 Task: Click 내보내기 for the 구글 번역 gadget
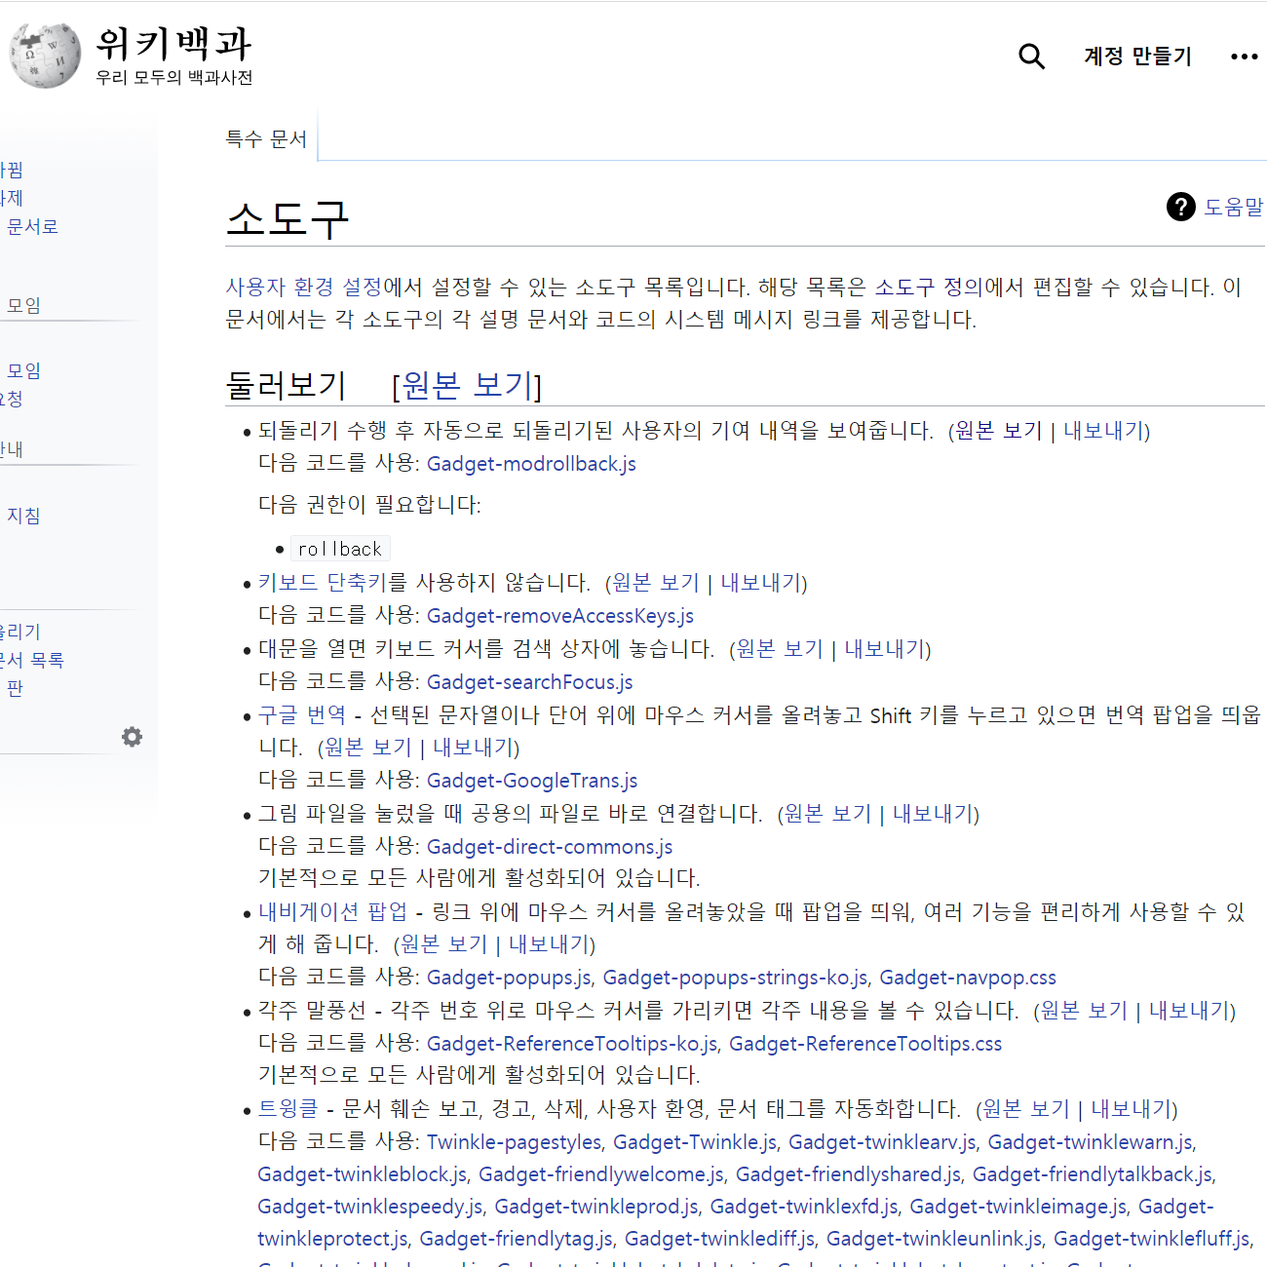(x=473, y=748)
